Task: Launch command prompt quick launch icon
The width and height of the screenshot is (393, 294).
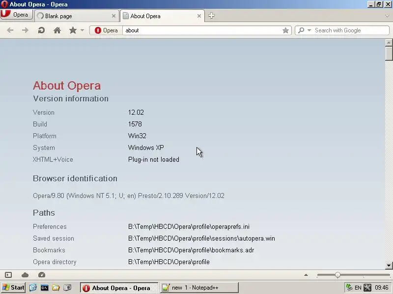Action: click(44, 288)
